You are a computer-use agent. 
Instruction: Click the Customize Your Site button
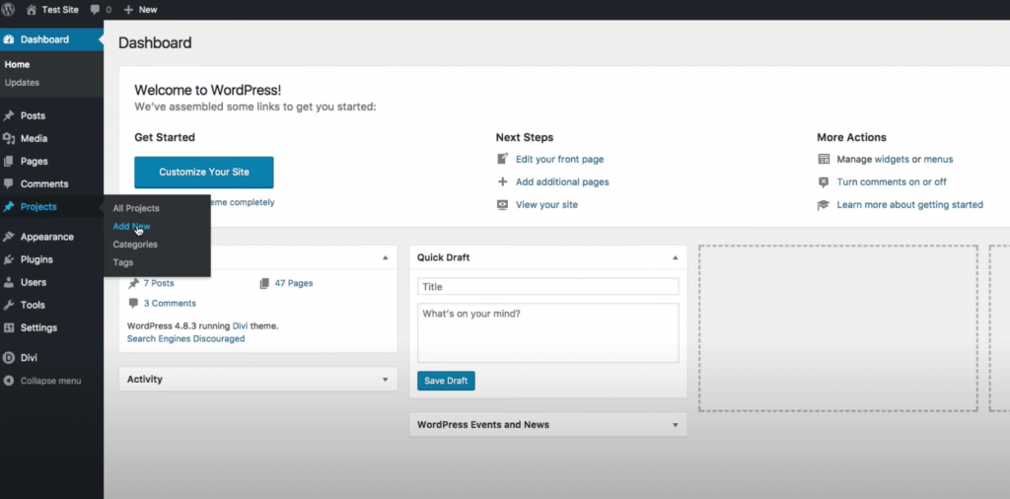click(x=204, y=172)
